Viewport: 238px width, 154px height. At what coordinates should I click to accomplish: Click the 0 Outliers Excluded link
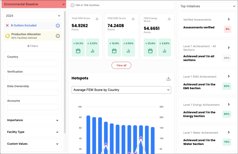pyautogui.click(x=24, y=25)
